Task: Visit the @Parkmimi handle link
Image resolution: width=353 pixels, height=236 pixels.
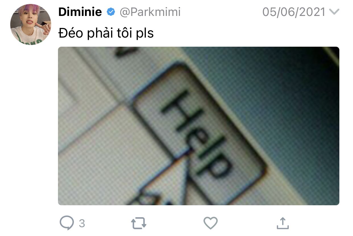Action: [x=150, y=12]
